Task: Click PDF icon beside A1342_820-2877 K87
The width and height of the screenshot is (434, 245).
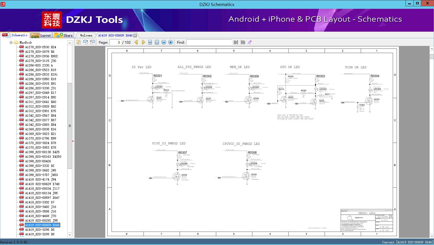Action: (x=21, y=120)
